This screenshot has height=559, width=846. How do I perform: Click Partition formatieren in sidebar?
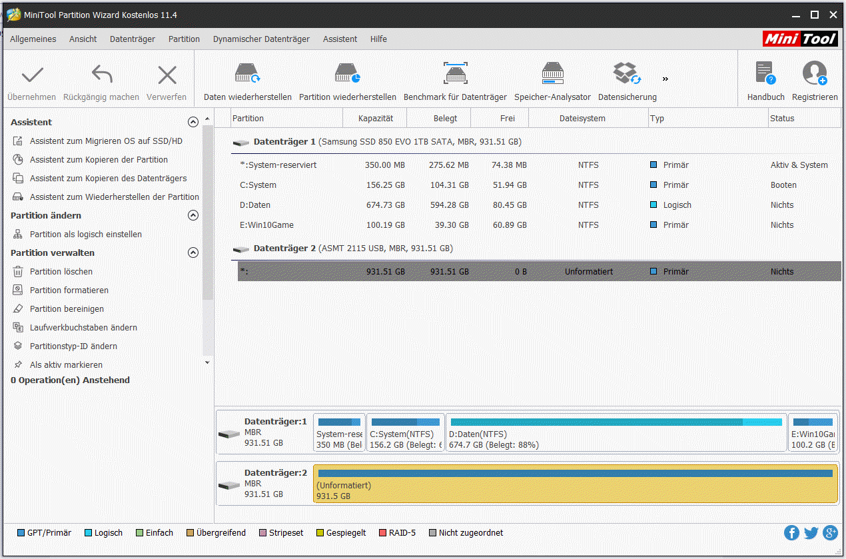69,290
